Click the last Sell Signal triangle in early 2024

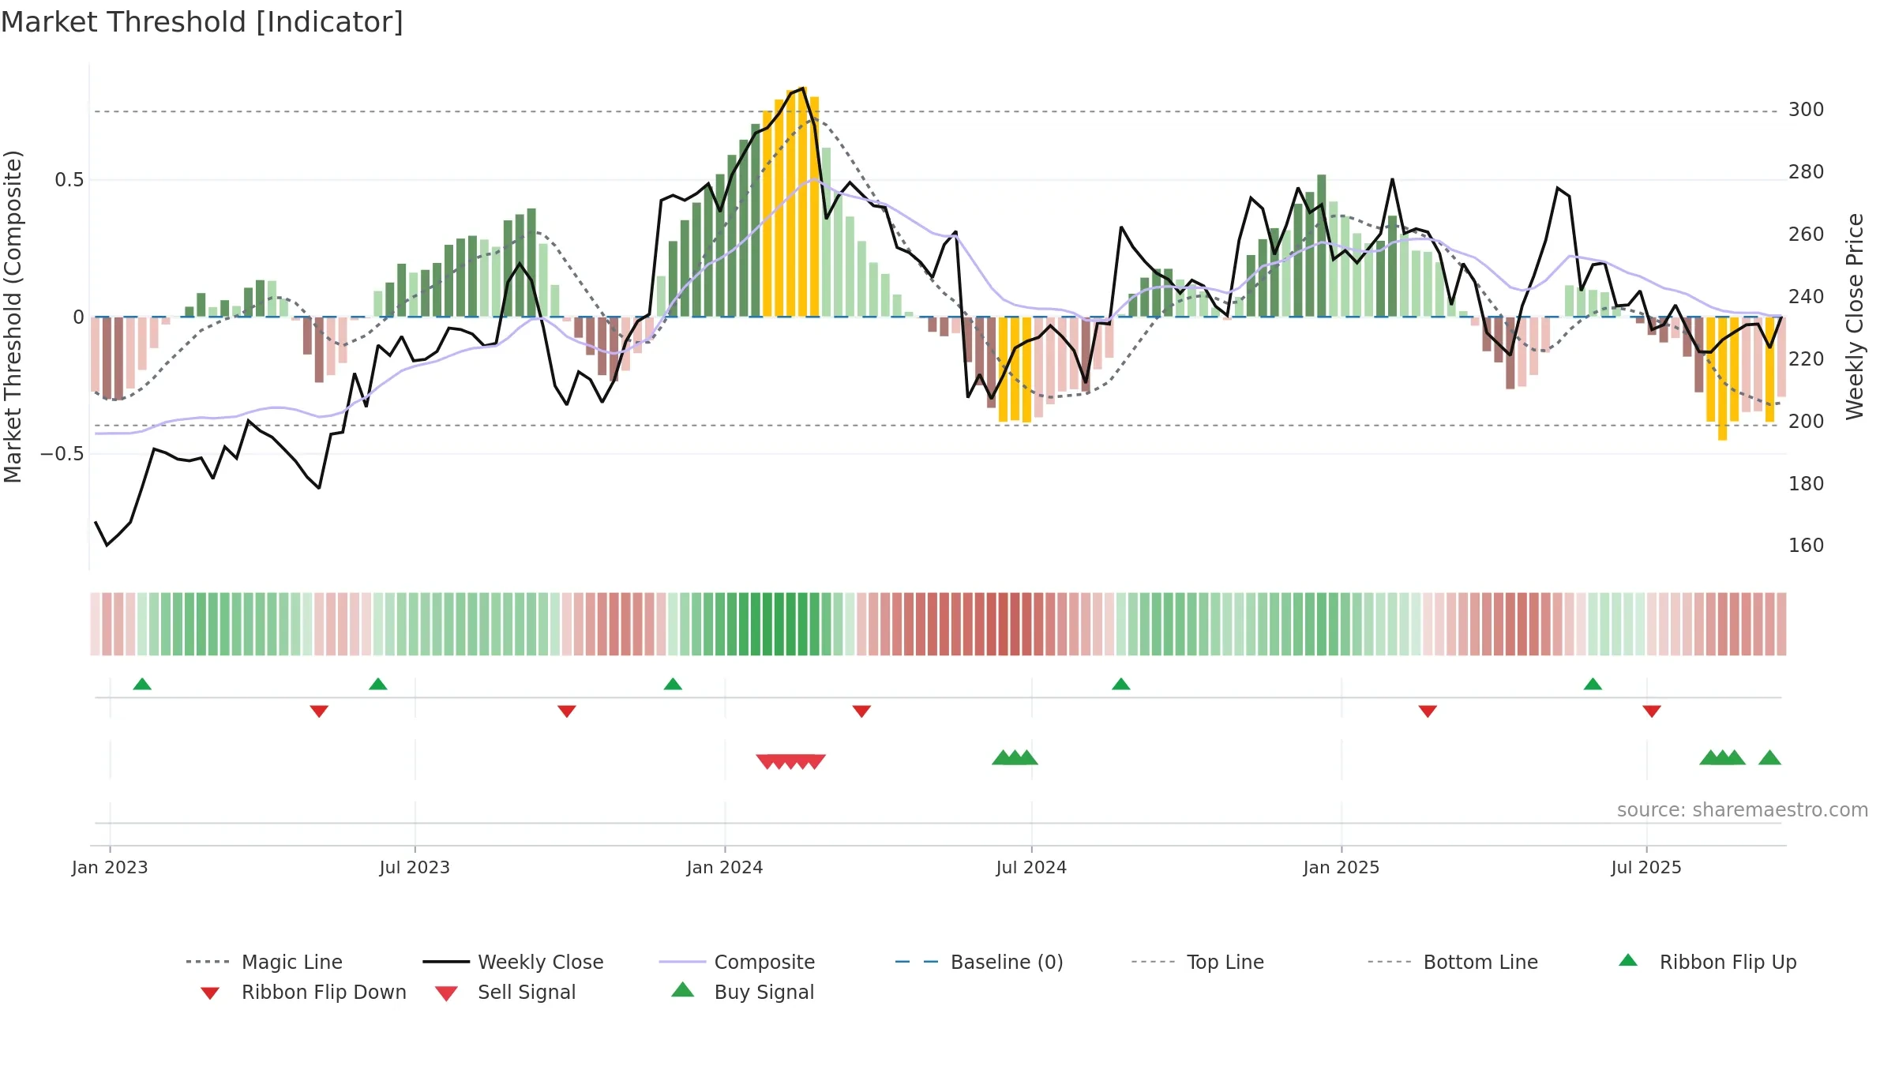pos(816,762)
